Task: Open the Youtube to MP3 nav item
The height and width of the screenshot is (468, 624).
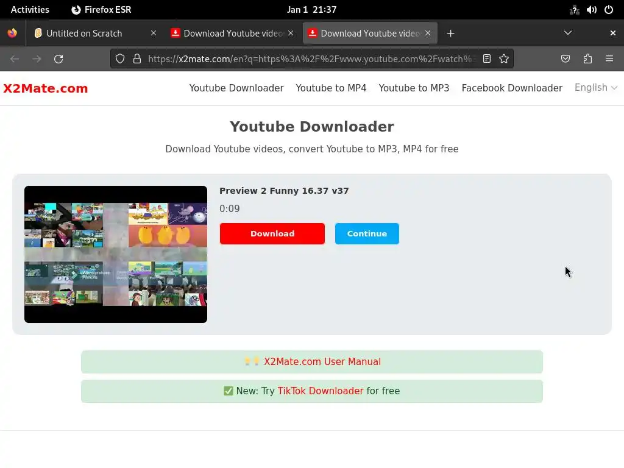Action: [414, 88]
